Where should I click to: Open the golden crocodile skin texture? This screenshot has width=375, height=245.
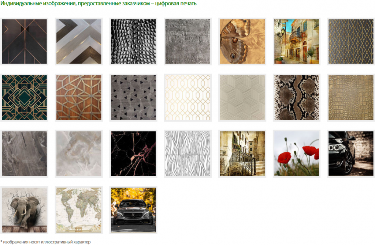pos(351,98)
